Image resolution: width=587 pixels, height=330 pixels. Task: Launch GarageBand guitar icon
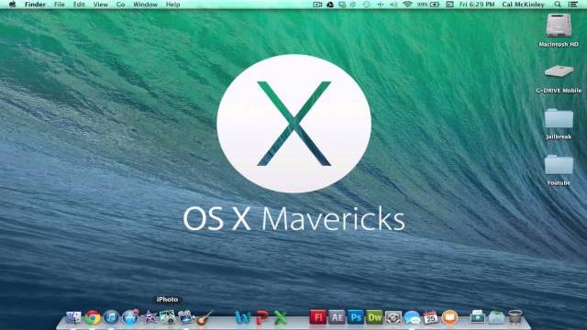[x=205, y=317]
